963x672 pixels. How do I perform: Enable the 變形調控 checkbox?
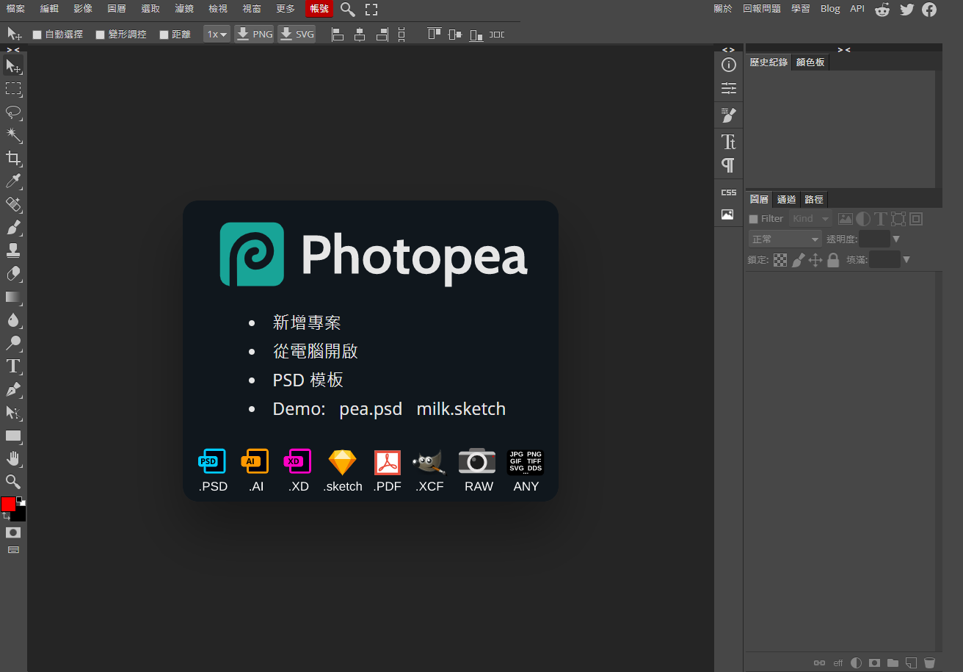pos(101,35)
